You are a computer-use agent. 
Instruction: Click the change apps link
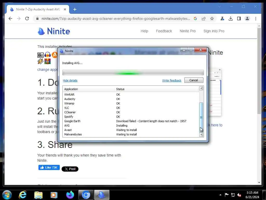(48, 70)
